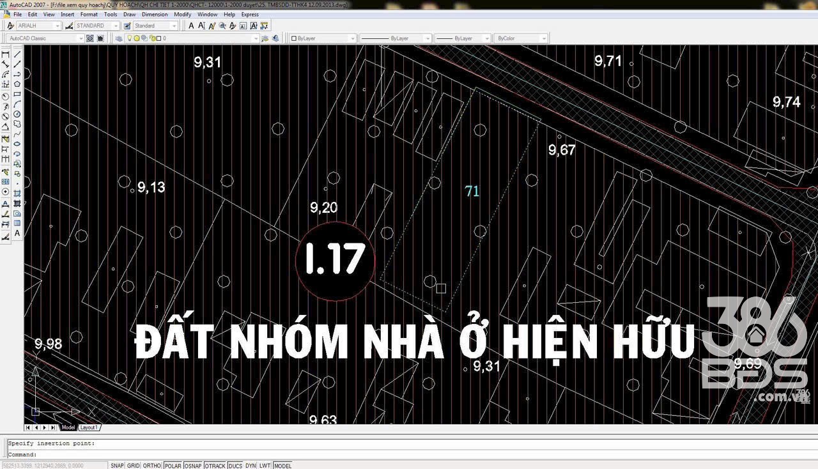Click the GRID status bar button
This screenshot has height=469, width=818.
133,466
